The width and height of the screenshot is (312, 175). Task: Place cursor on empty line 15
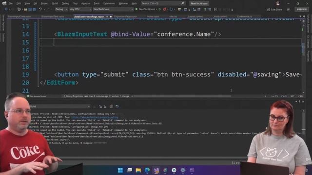point(170,42)
